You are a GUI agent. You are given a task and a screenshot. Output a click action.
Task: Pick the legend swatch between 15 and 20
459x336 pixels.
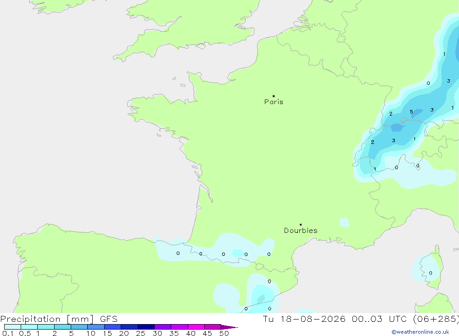click(113, 327)
